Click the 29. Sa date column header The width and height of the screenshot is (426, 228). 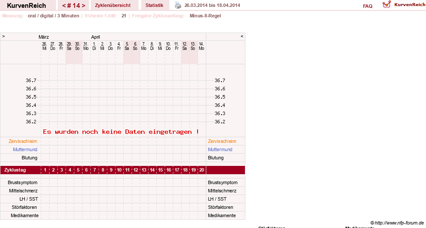point(69,46)
